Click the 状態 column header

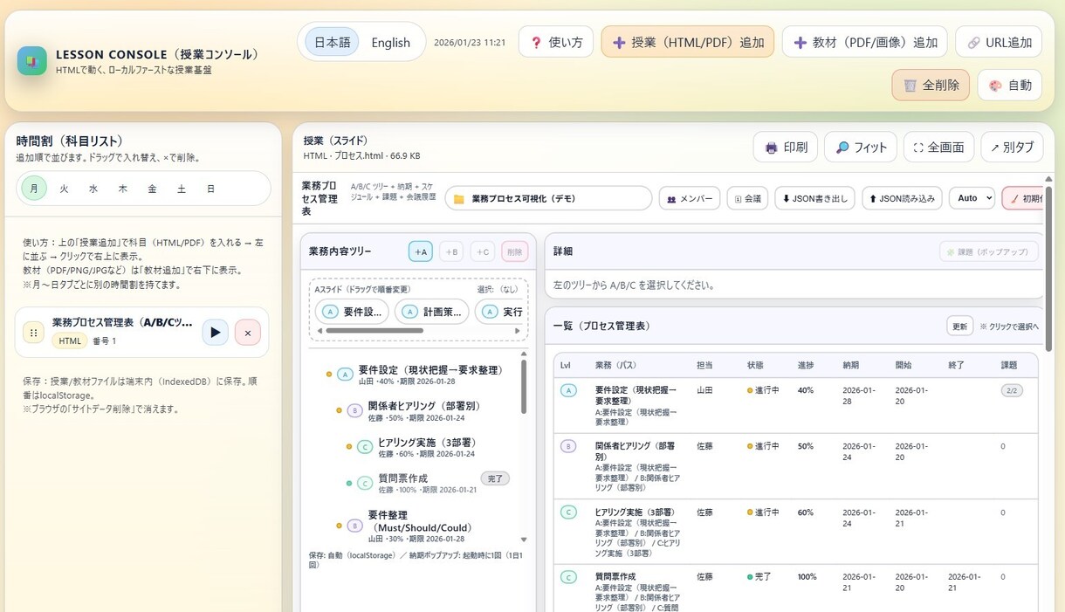click(x=755, y=365)
